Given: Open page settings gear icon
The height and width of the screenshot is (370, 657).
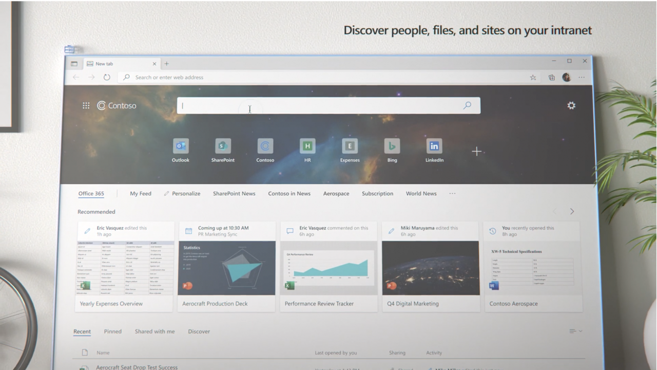Looking at the screenshot, I should tap(571, 105).
